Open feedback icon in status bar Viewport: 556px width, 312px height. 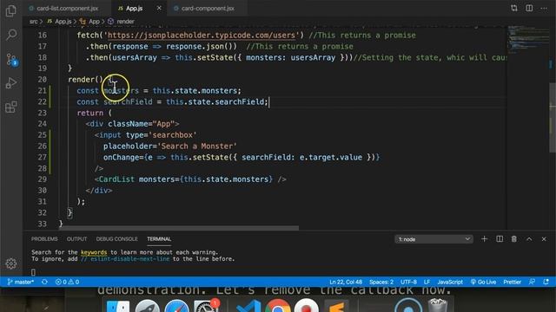coord(532,282)
